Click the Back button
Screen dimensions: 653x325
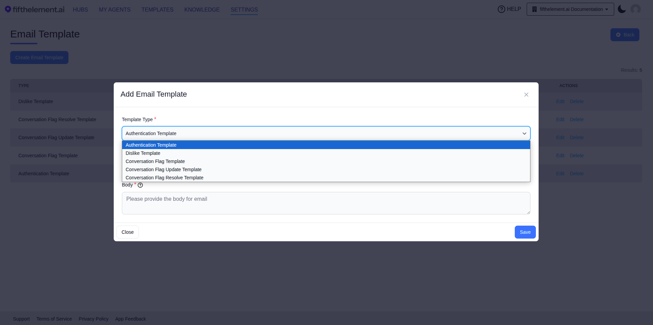(x=625, y=35)
